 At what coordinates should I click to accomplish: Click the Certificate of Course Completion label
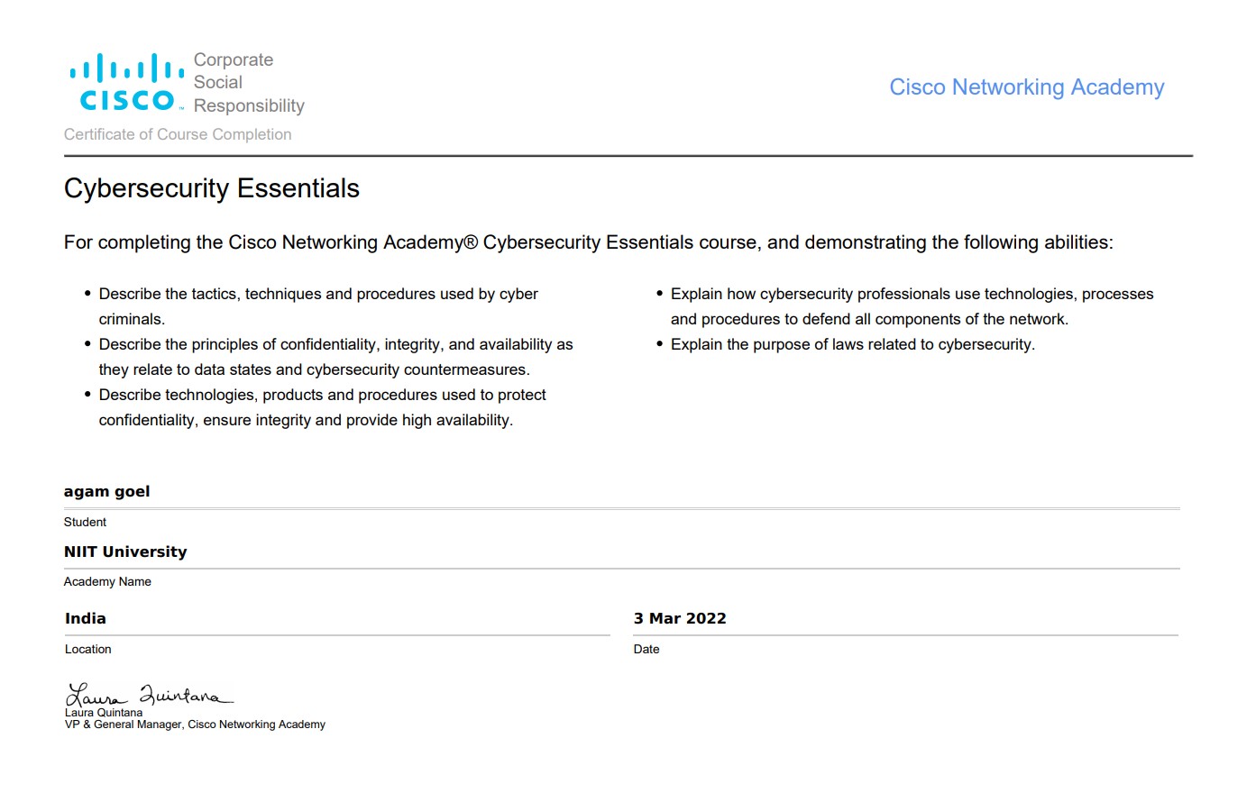pyautogui.click(x=178, y=134)
